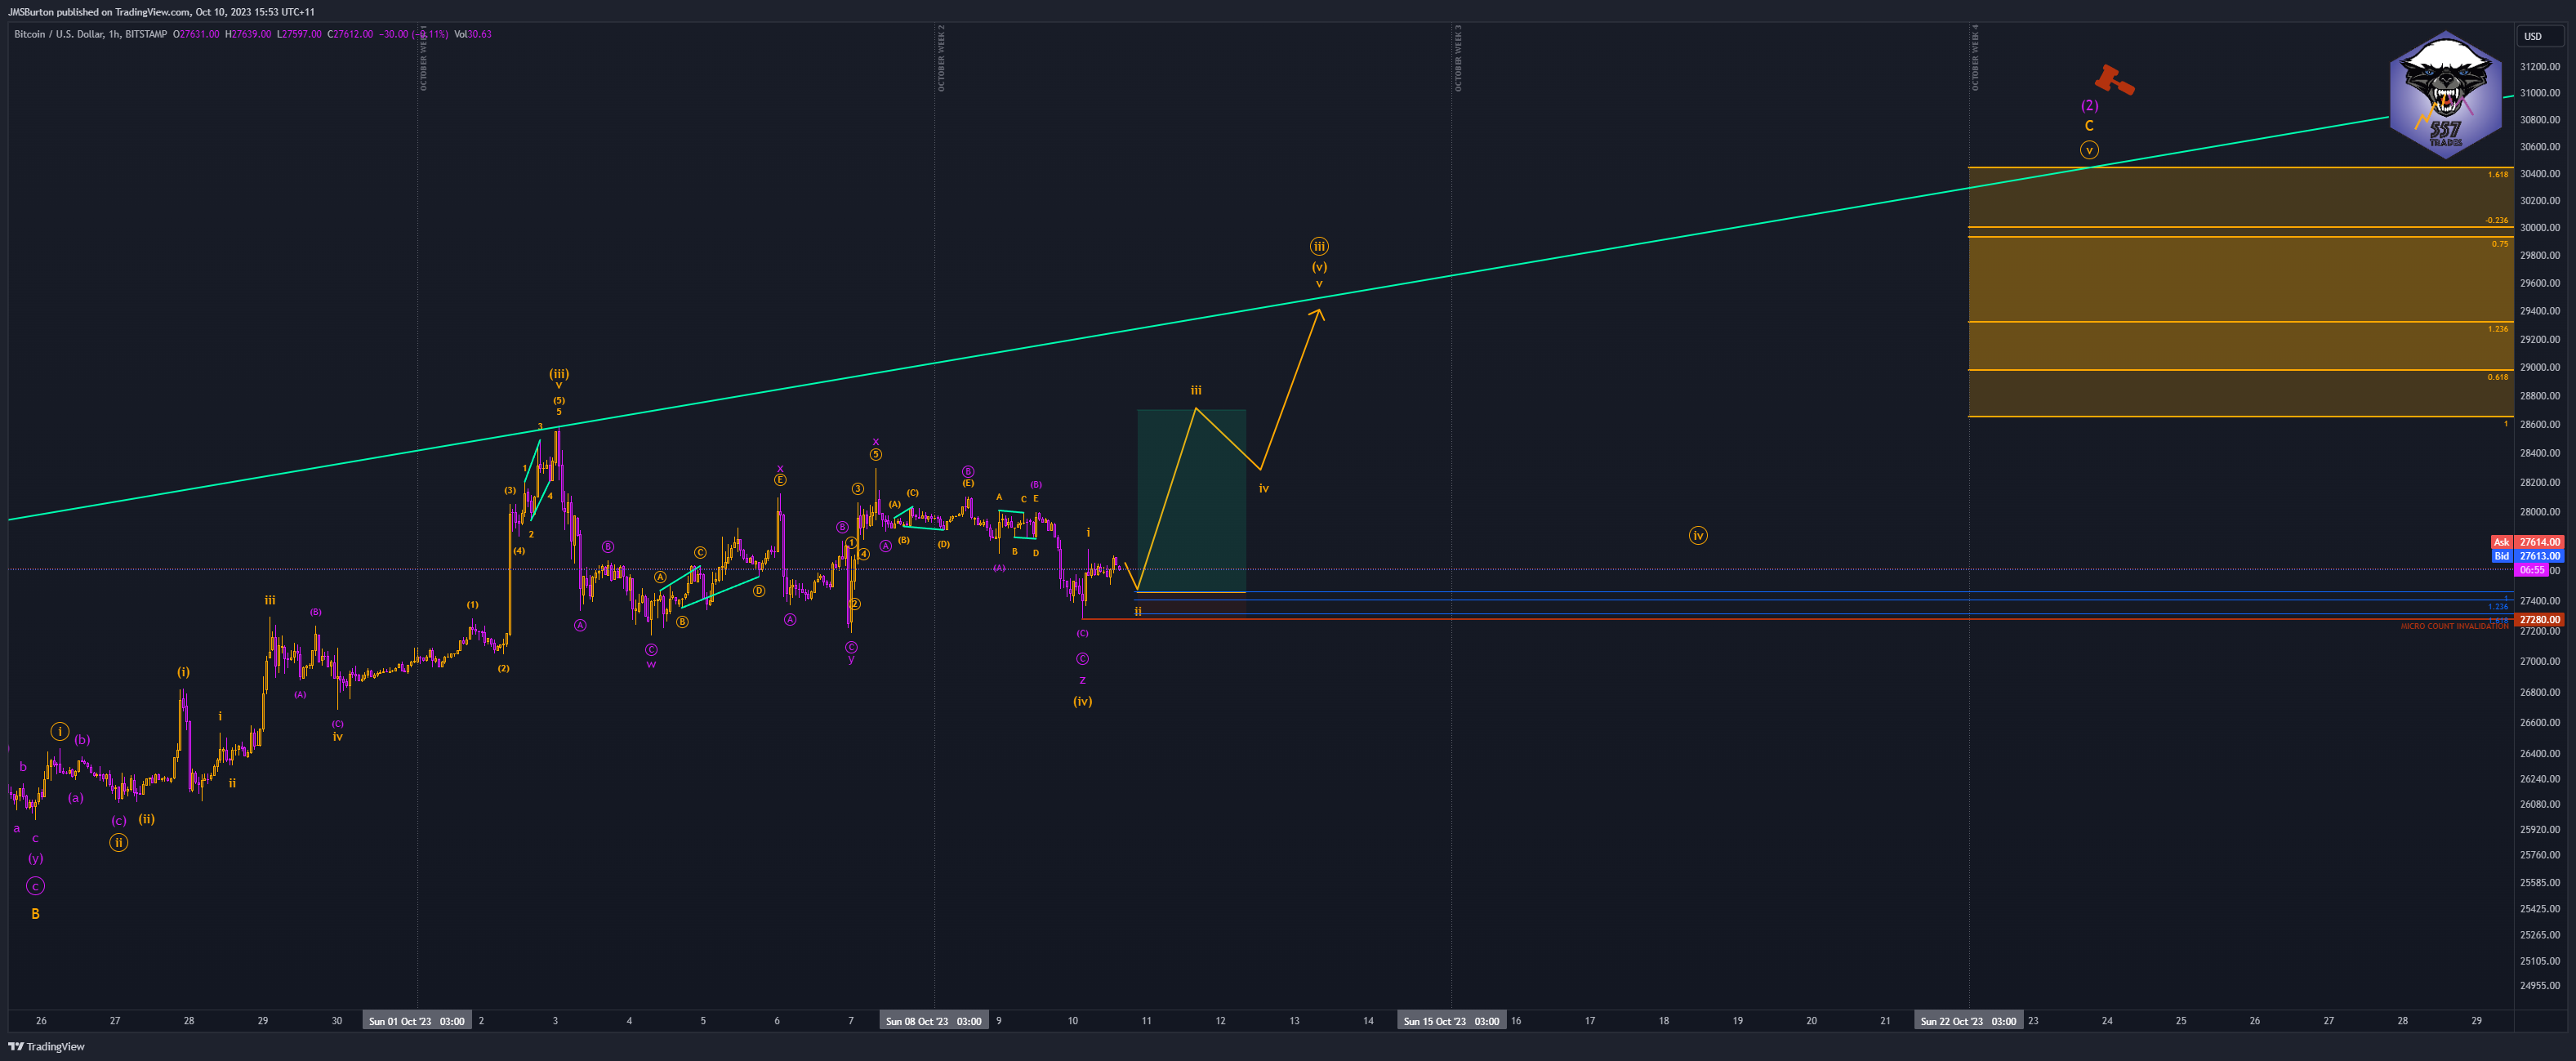
Task: Select the large orange B label beneath circled c
Action: [35, 914]
